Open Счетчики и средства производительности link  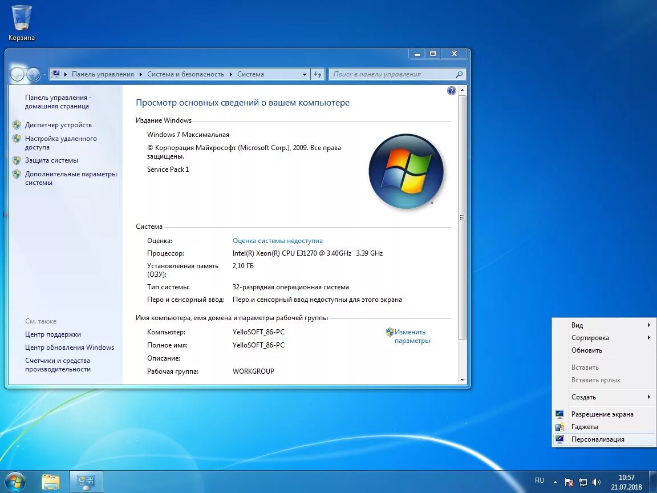(58, 365)
